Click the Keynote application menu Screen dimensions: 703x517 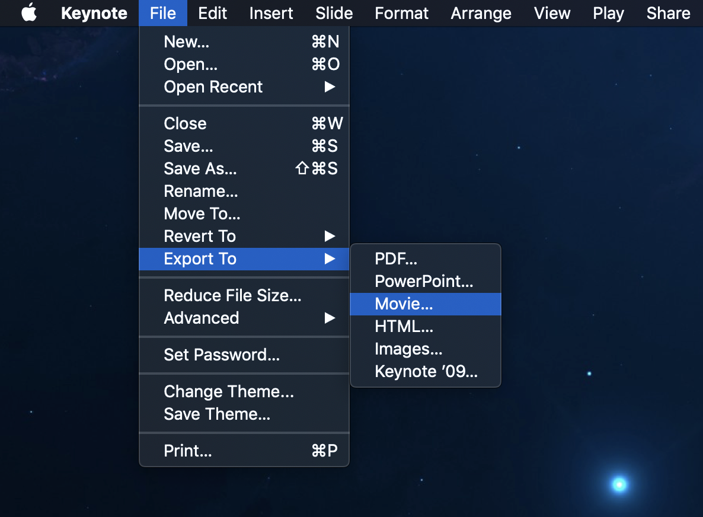coord(94,13)
